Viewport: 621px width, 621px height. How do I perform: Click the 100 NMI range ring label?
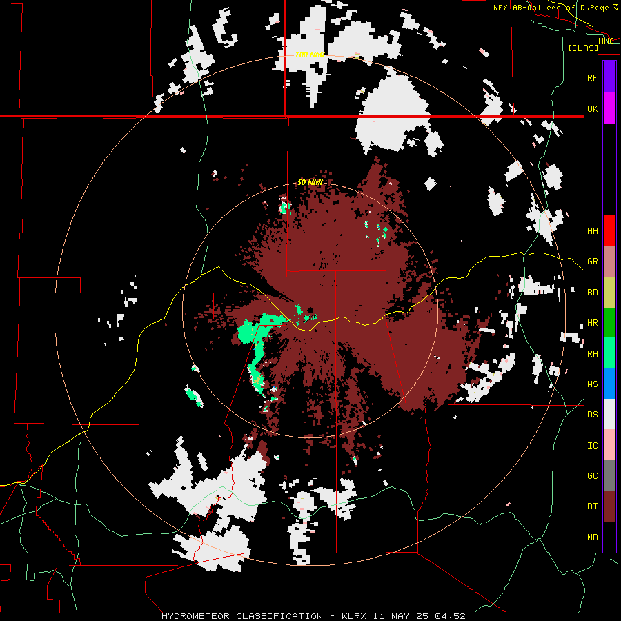(310, 55)
